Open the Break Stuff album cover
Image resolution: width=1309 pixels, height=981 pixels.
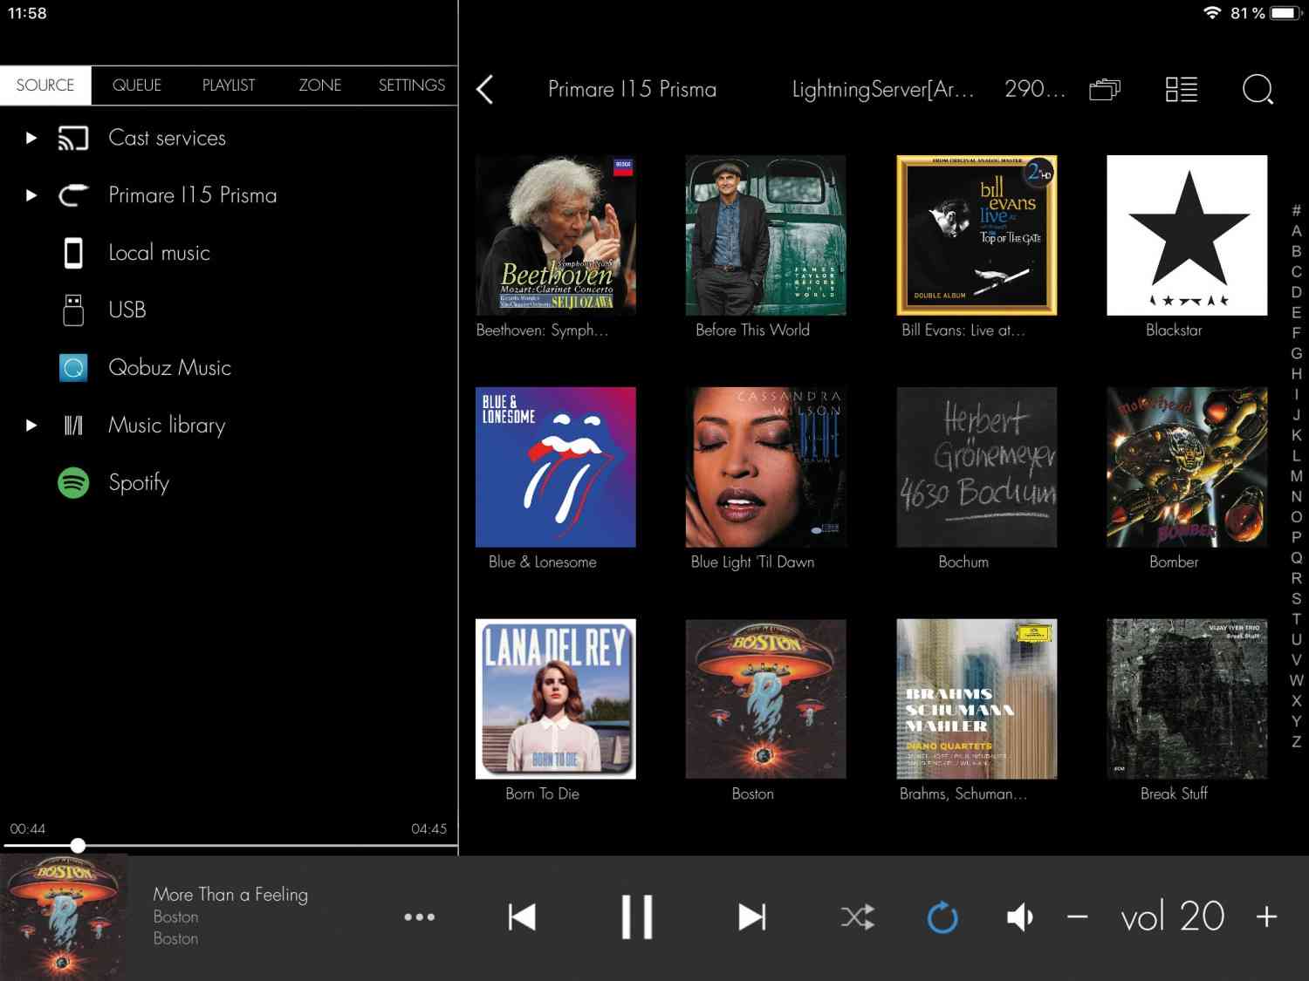pyautogui.click(x=1187, y=699)
